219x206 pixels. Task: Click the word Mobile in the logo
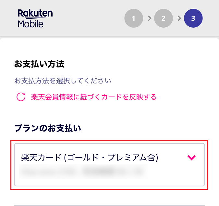point(30,24)
